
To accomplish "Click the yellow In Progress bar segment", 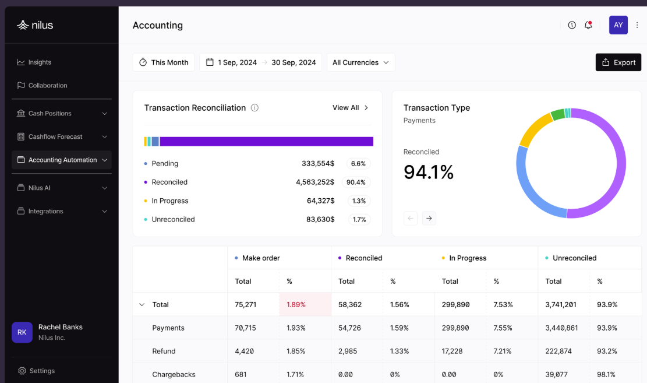I will click(x=145, y=142).
